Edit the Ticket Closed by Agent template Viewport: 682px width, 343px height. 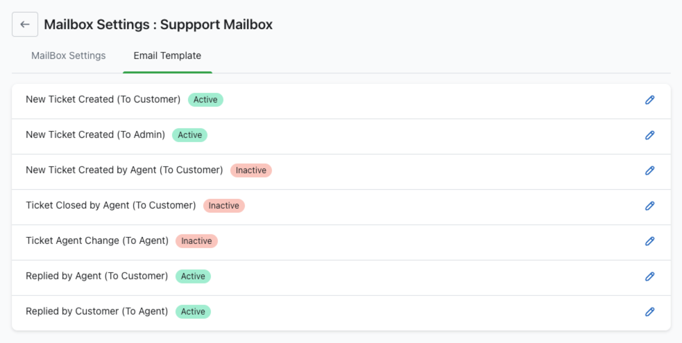click(649, 206)
